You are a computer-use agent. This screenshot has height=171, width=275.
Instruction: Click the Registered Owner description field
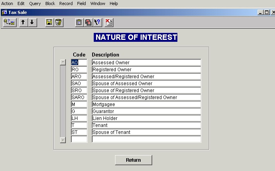(146, 69)
